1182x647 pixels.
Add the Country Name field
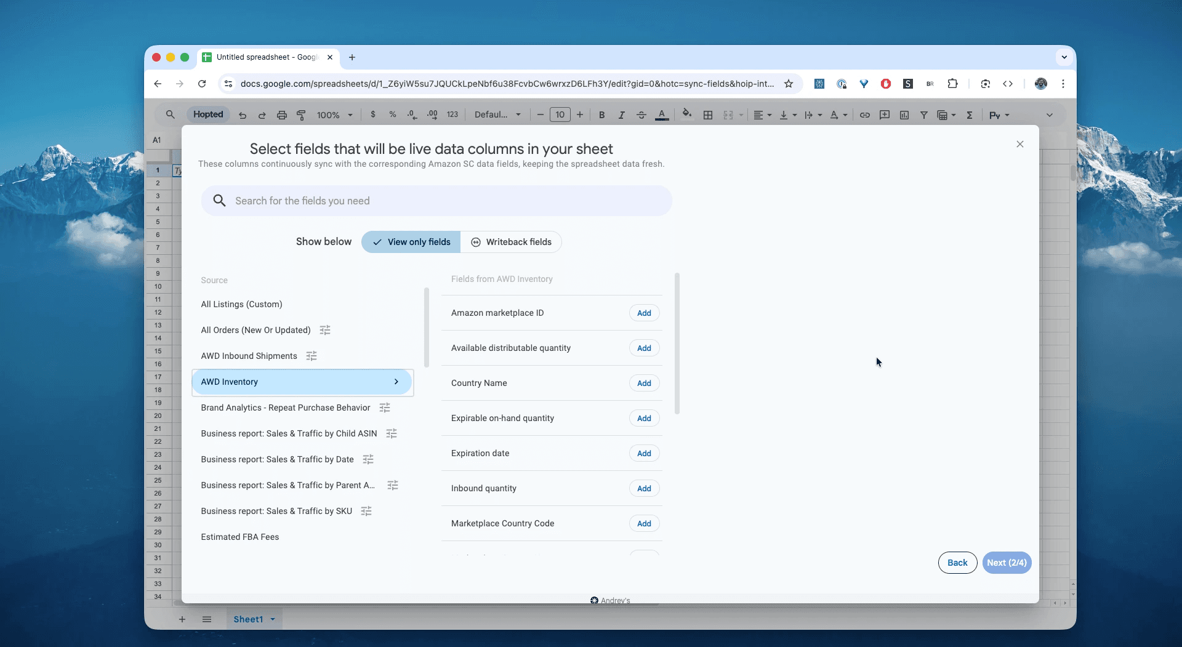[x=644, y=384]
